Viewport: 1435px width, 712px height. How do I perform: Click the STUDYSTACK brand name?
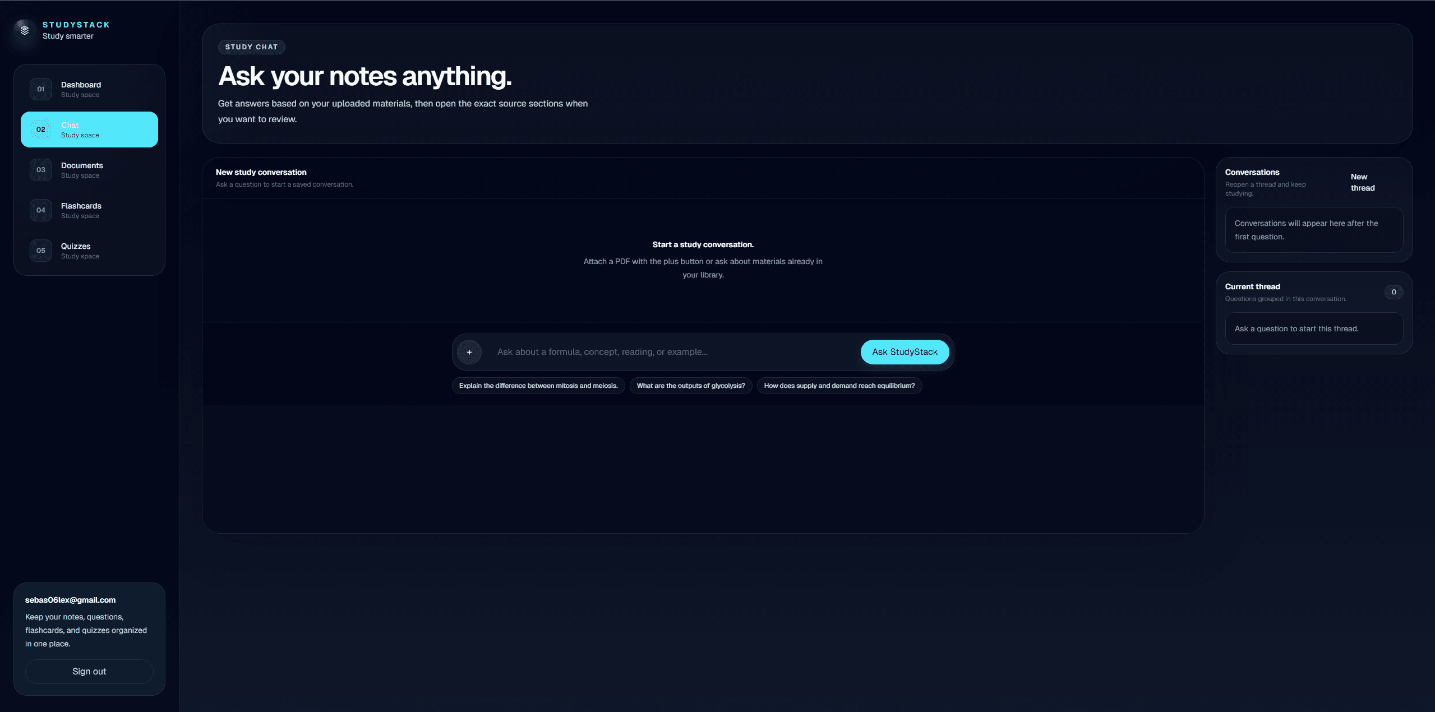pos(76,25)
